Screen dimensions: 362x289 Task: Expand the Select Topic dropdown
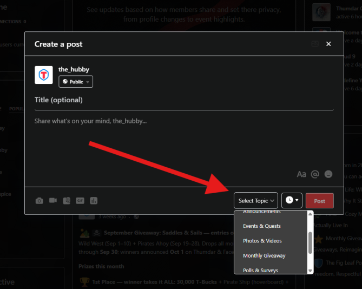[x=256, y=201]
